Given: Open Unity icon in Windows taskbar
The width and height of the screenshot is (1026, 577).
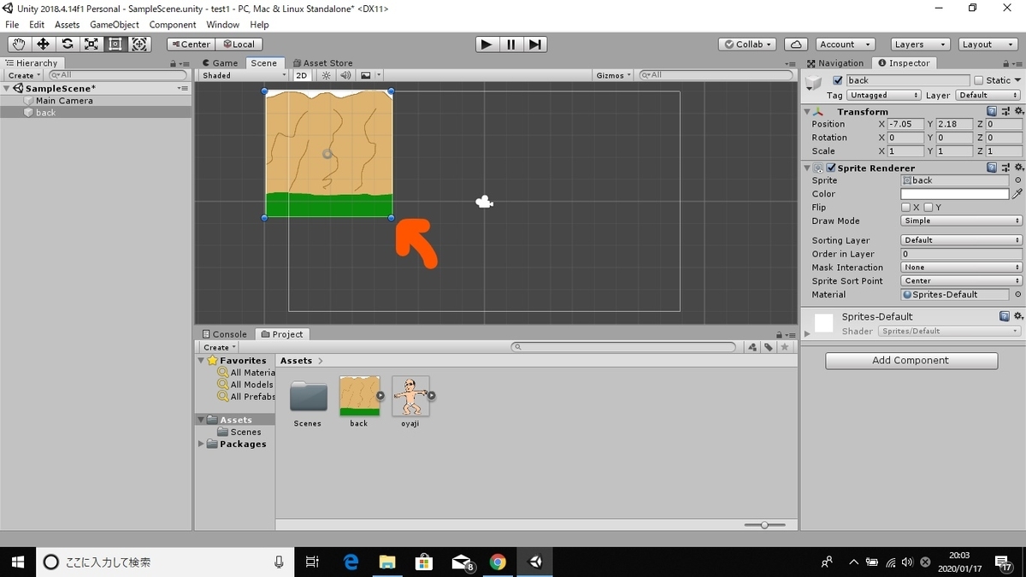Looking at the screenshot, I should pyautogui.click(x=535, y=562).
